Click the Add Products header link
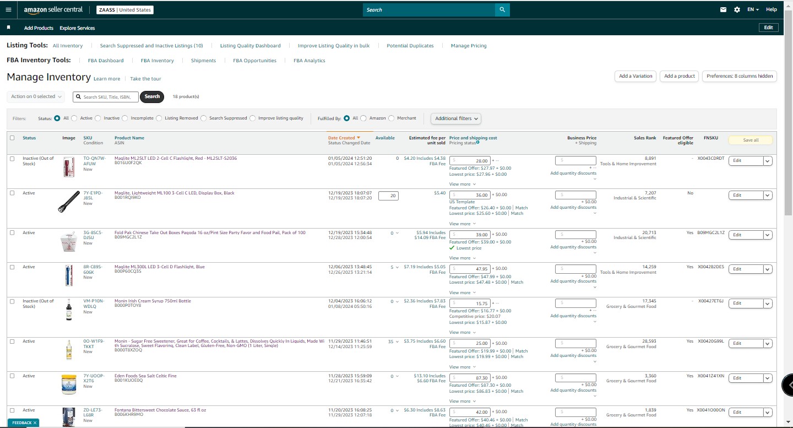Screen dimensions: 793x428 [39, 28]
